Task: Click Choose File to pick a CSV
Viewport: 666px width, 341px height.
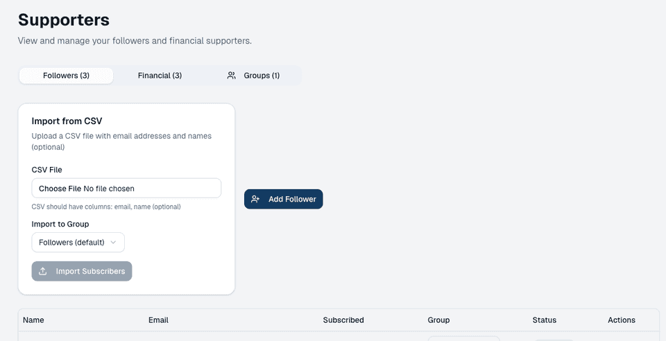Action: (60, 189)
